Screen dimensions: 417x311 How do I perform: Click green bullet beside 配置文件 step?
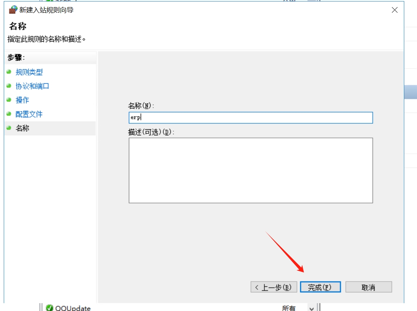9,114
